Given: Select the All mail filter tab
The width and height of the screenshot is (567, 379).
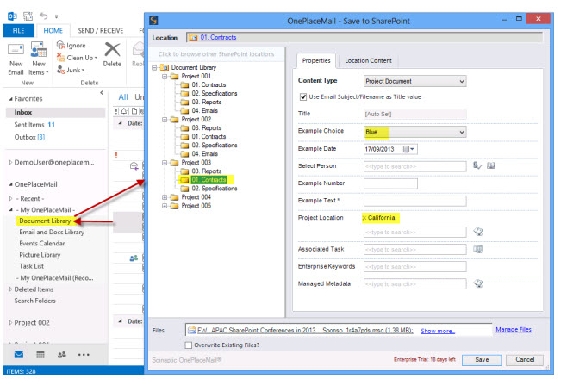Looking at the screenshot, I should pos(123,96).
